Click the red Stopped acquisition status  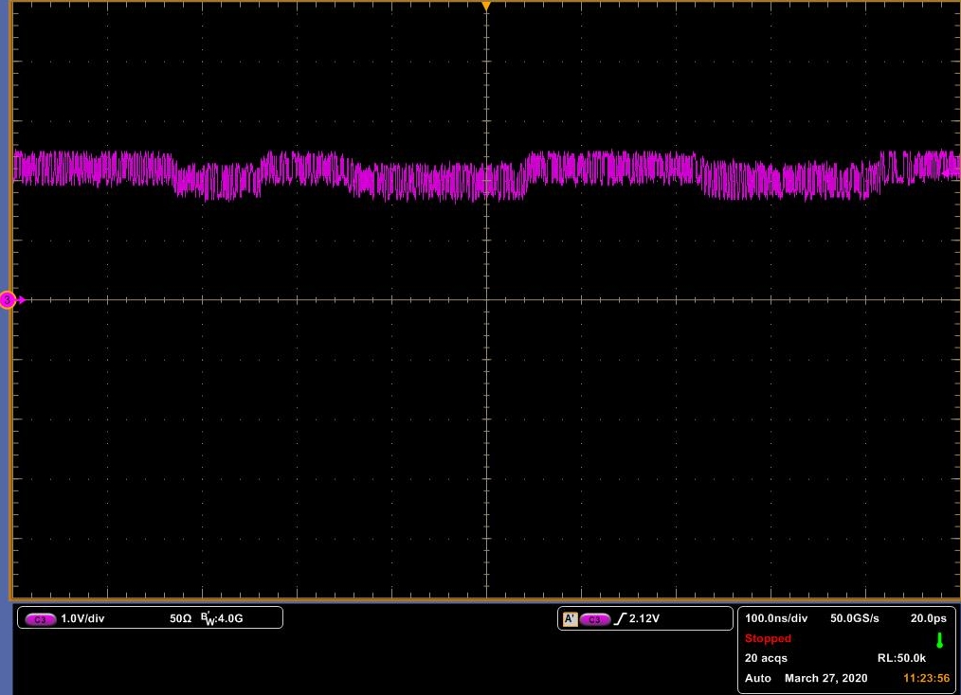tap(768, 638)
